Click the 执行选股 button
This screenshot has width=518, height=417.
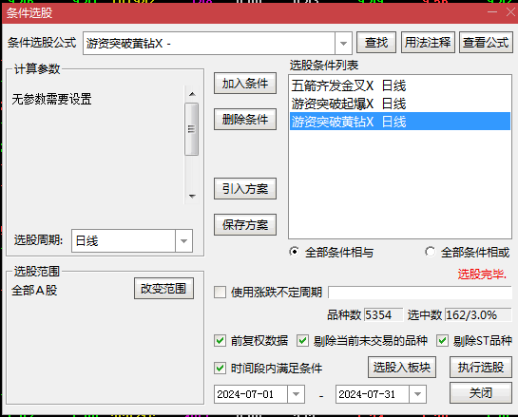pos(481,368)
